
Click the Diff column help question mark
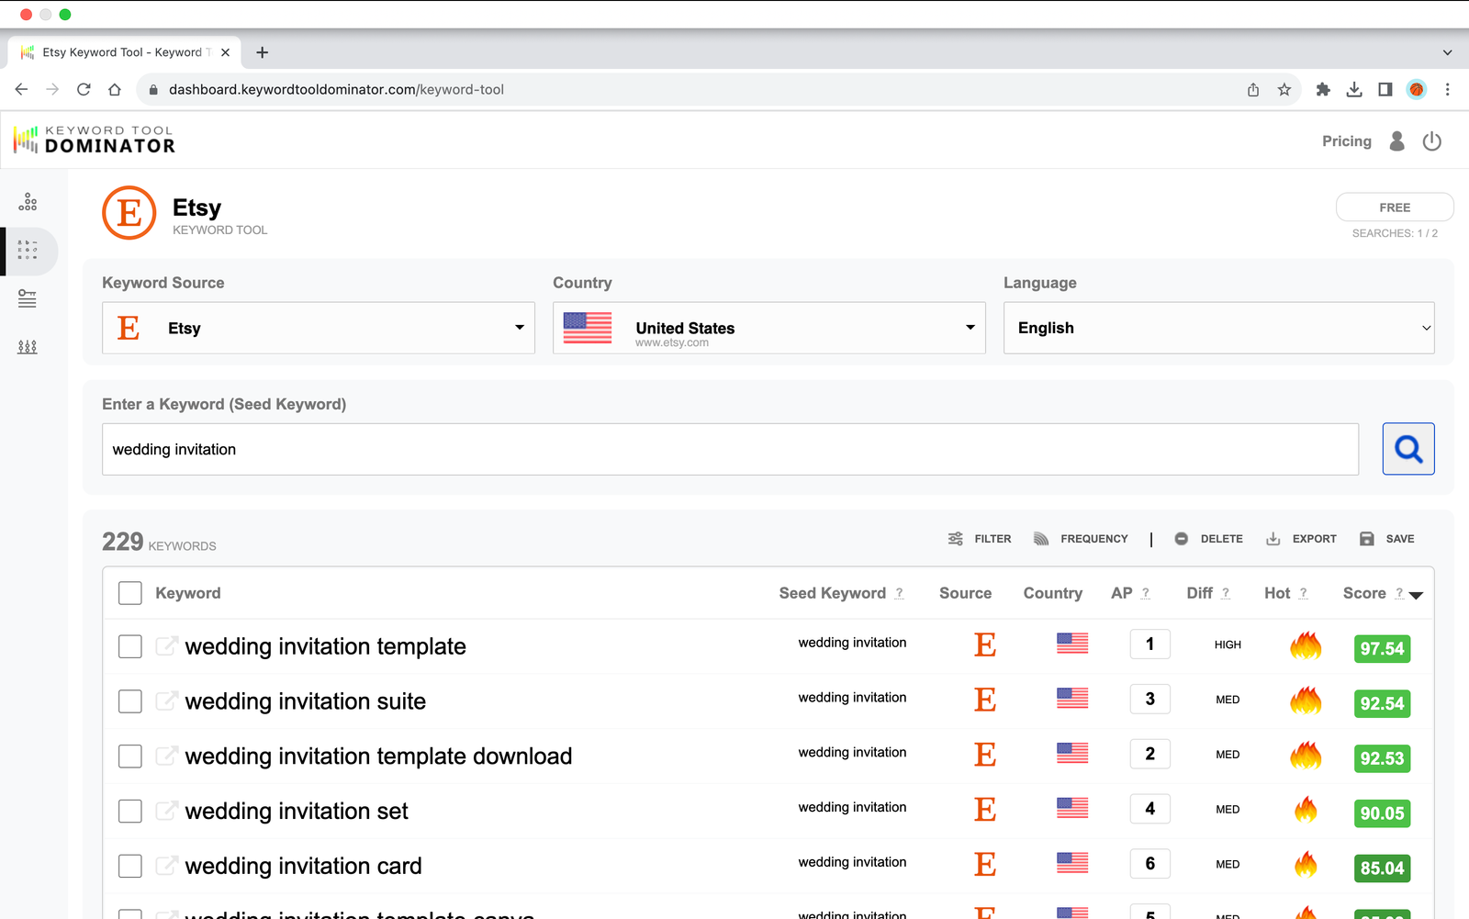pyautogui.click(x=1225, y=593)
